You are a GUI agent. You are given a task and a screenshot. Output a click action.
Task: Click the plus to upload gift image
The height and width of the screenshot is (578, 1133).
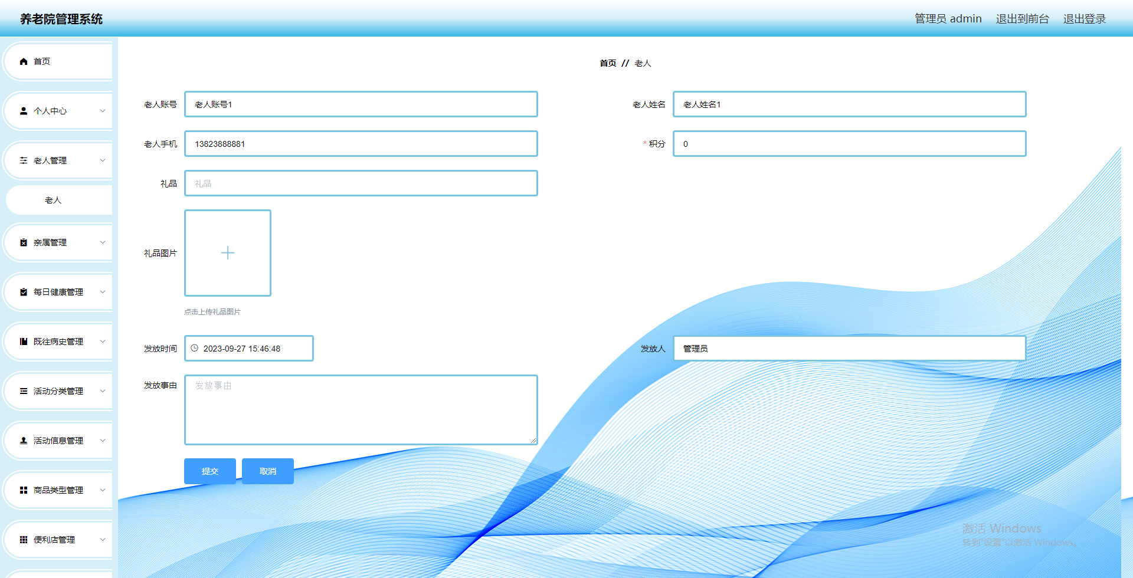click(x=228, y=252)
